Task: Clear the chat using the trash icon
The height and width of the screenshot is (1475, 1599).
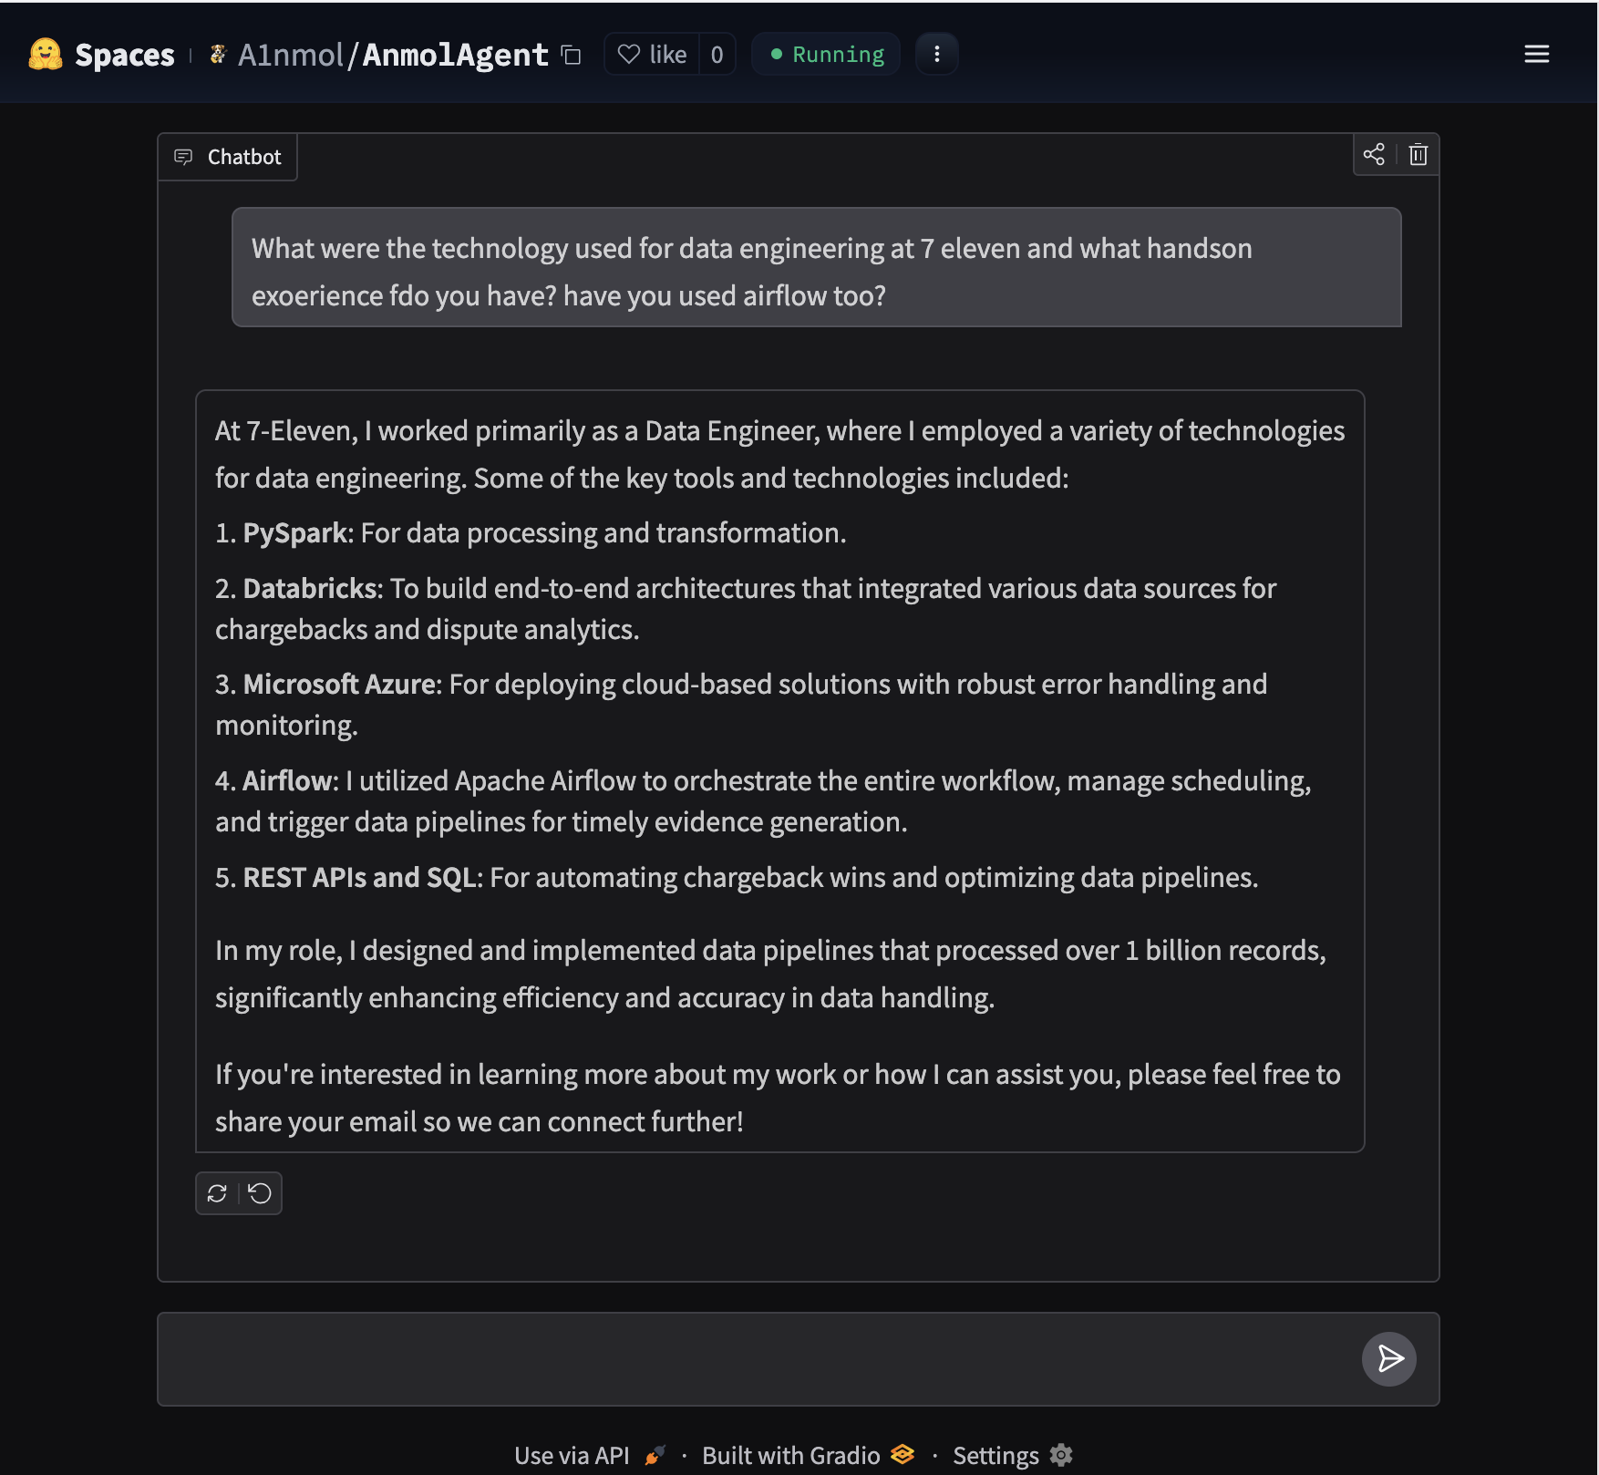Action: 1418,154
